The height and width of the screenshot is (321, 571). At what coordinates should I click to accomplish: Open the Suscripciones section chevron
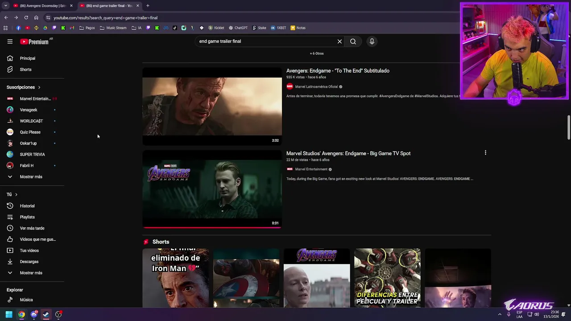tap(39, 87)
